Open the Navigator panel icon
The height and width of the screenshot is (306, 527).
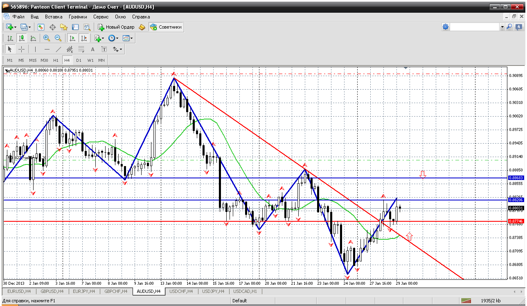(x=64, y=27)
